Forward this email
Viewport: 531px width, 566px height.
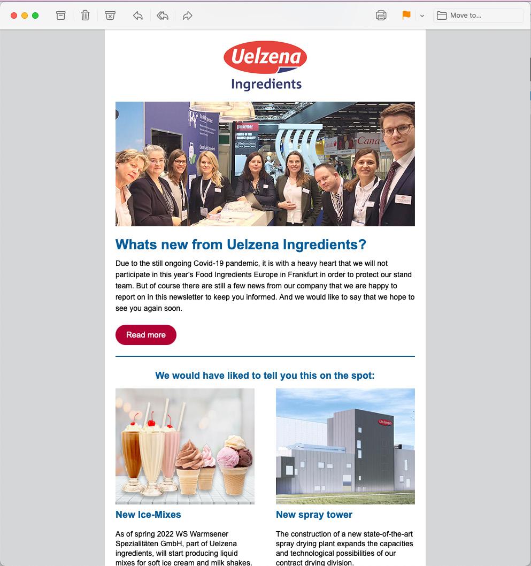[x=187, y=16]
